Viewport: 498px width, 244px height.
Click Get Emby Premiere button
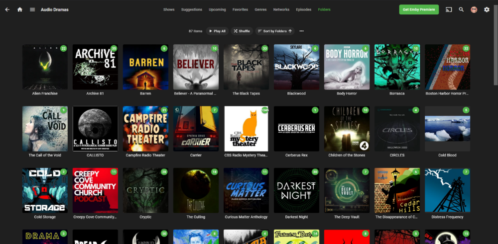pos(419,9)
